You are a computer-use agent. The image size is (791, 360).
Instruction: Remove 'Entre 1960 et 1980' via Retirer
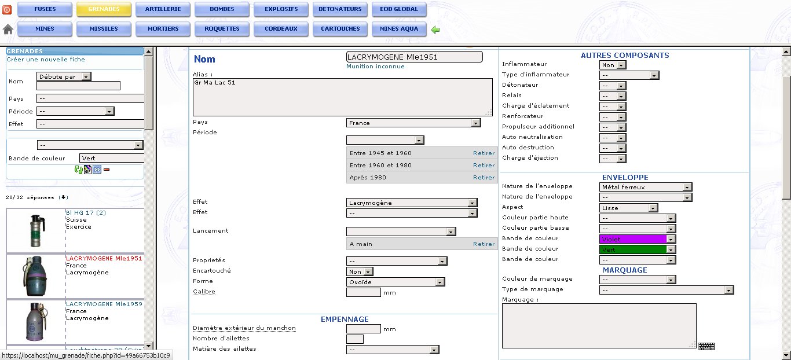484,166
